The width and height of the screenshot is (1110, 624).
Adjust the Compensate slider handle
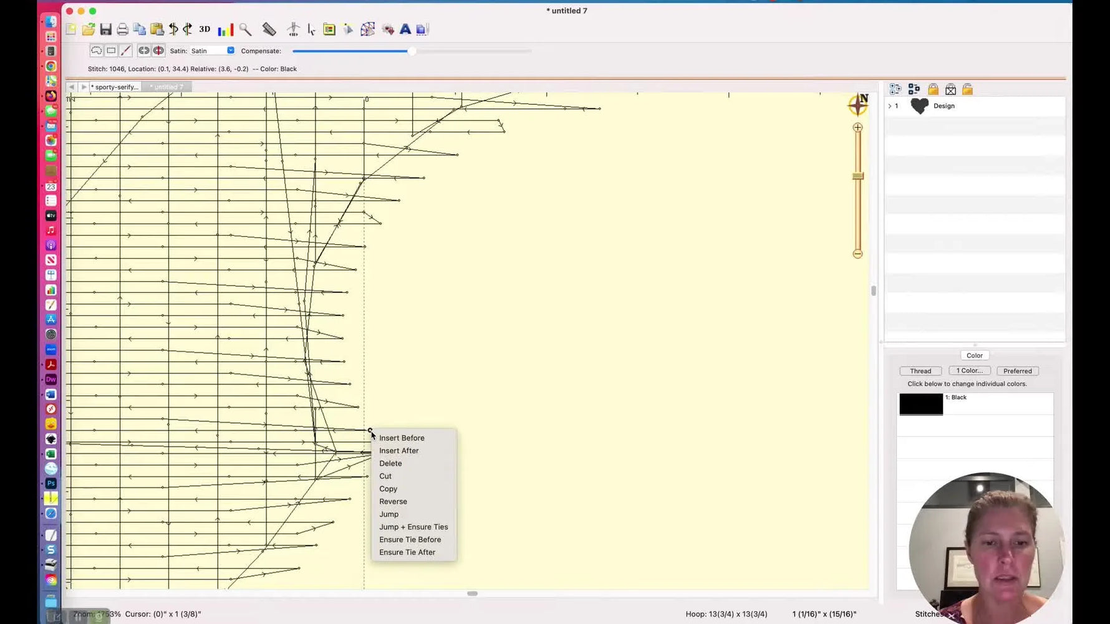412,51
